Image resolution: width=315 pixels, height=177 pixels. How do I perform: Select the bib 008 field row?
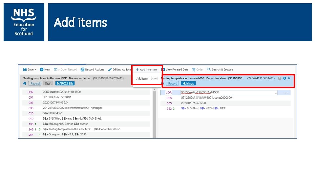click(86, 108)
